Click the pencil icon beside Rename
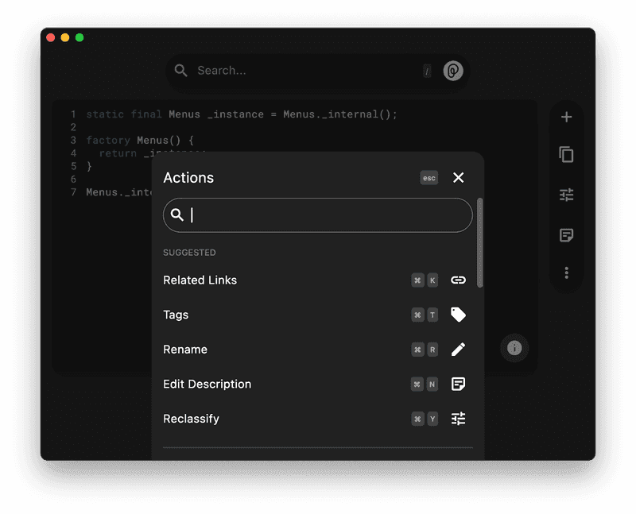The image size is (636, 514). (458, 349)
